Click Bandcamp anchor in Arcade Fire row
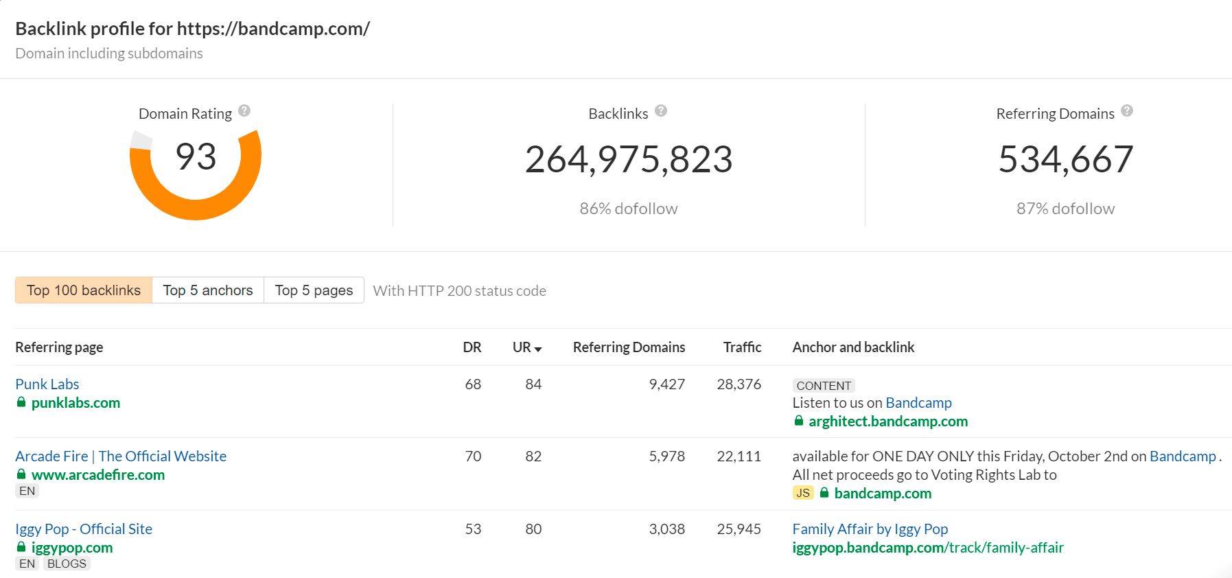Screen dimensions: 1232x578 coord(1183,456)
